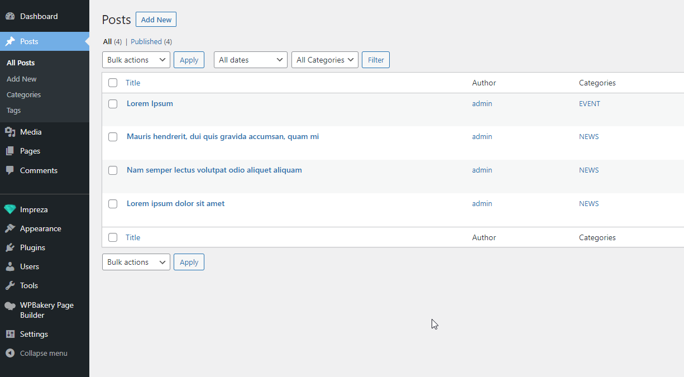Open the Lorem Ipsum post title

(x=150, y=104)
